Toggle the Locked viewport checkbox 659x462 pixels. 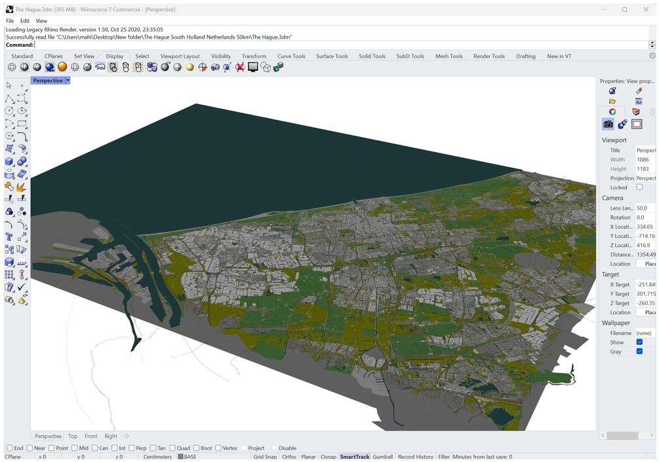click(639, 187)
